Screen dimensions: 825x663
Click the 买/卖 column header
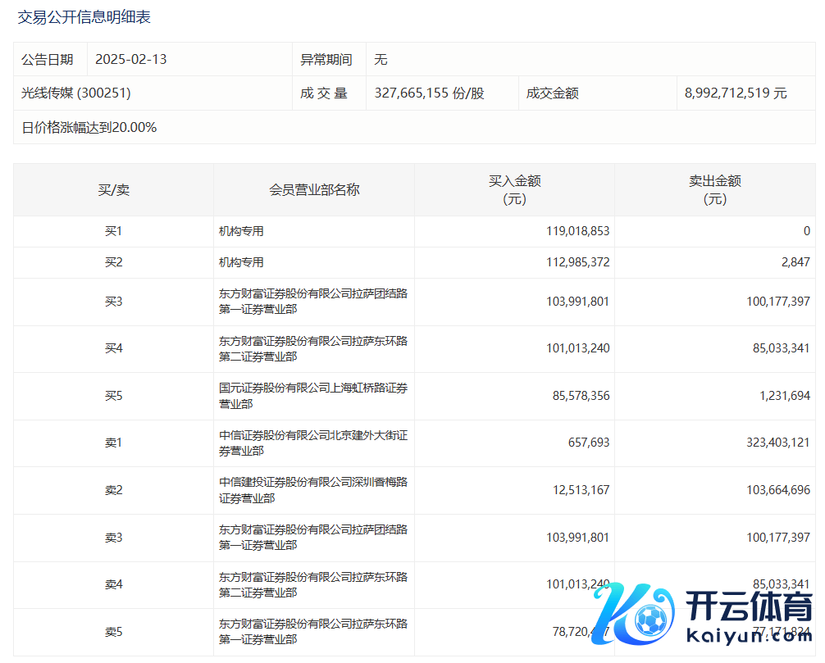click(113, 190)
